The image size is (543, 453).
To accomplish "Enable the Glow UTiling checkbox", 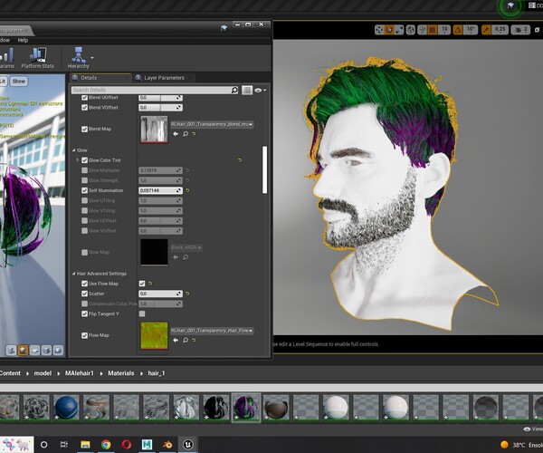I will pos(84,200).
